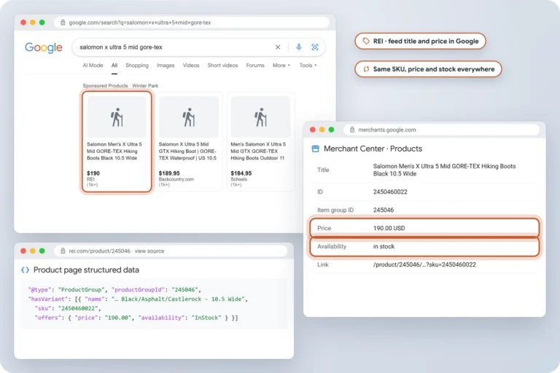The image size is (560, 373).
Task: Click the $184.95 price
Action: point(241,173)
